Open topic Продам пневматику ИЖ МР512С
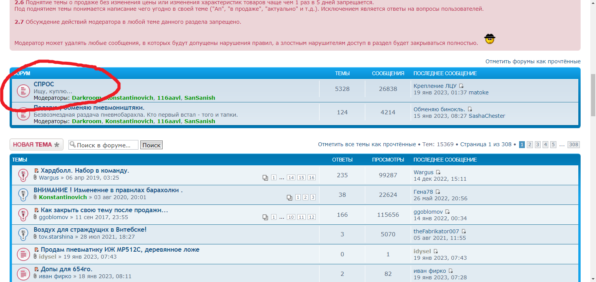The image size is (596, 282). pos(120,250)
